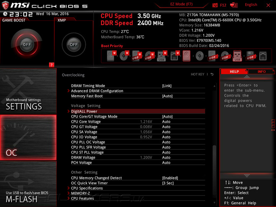Screen dimensions: 276x207
Task: Switch to EZ Mode (F7)
Action: click(x=181, y=4)
